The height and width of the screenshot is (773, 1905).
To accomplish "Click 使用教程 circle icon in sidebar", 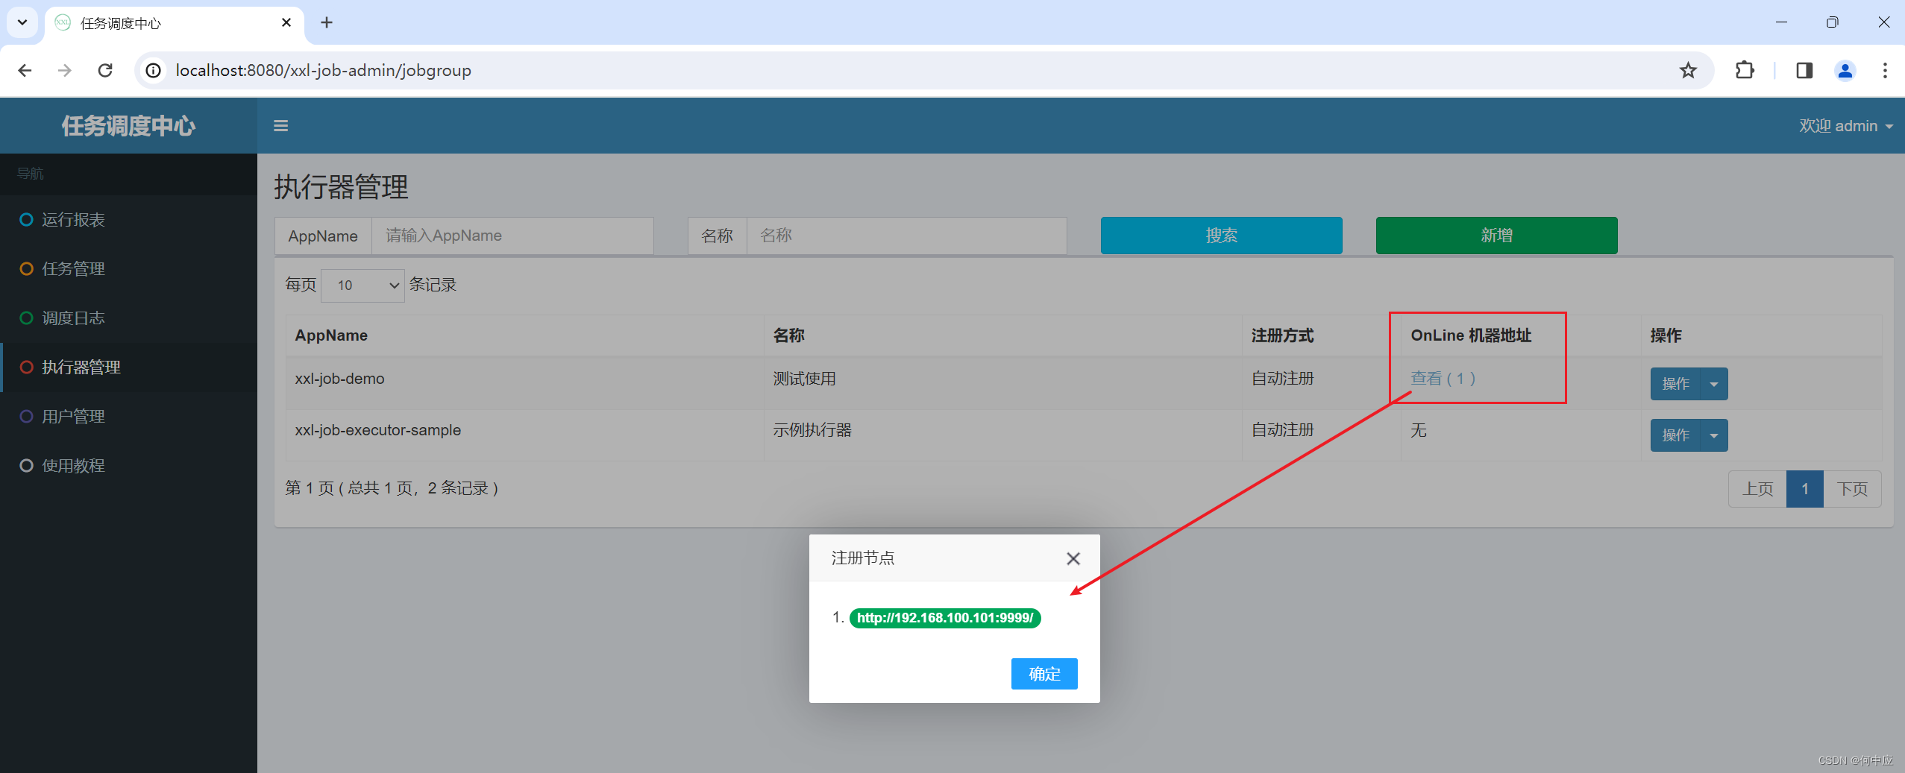I will coord(26,465).
